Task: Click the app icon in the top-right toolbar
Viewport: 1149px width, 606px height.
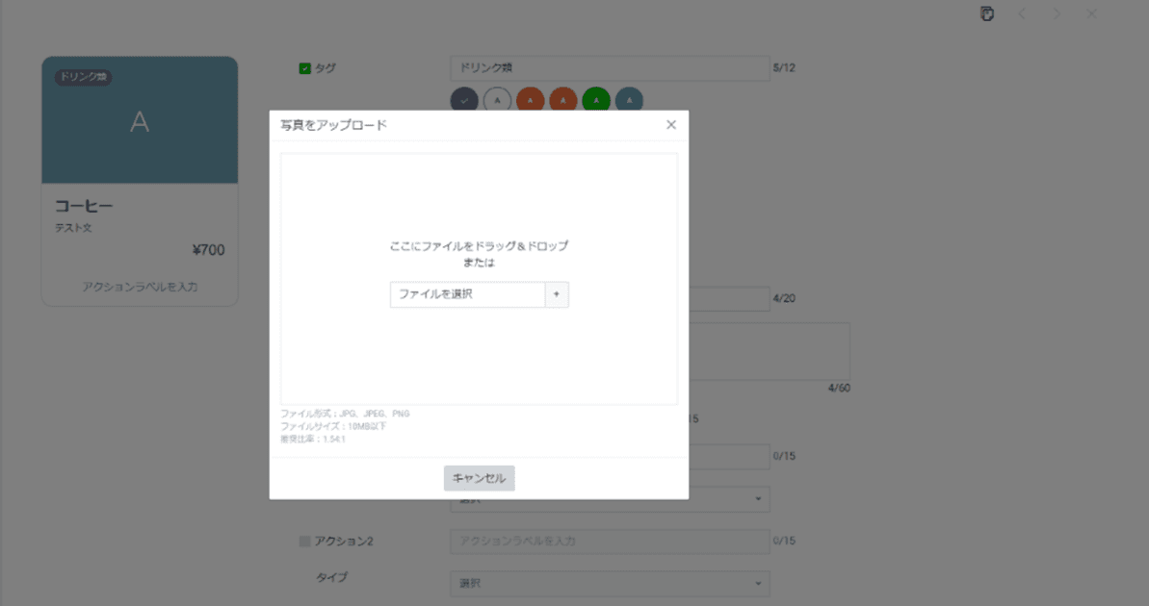Action: pos(985,14)
